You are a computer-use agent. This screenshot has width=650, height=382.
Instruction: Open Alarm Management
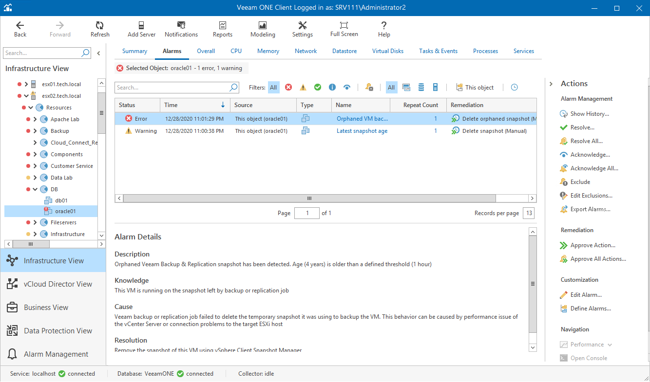coord(53,354)
